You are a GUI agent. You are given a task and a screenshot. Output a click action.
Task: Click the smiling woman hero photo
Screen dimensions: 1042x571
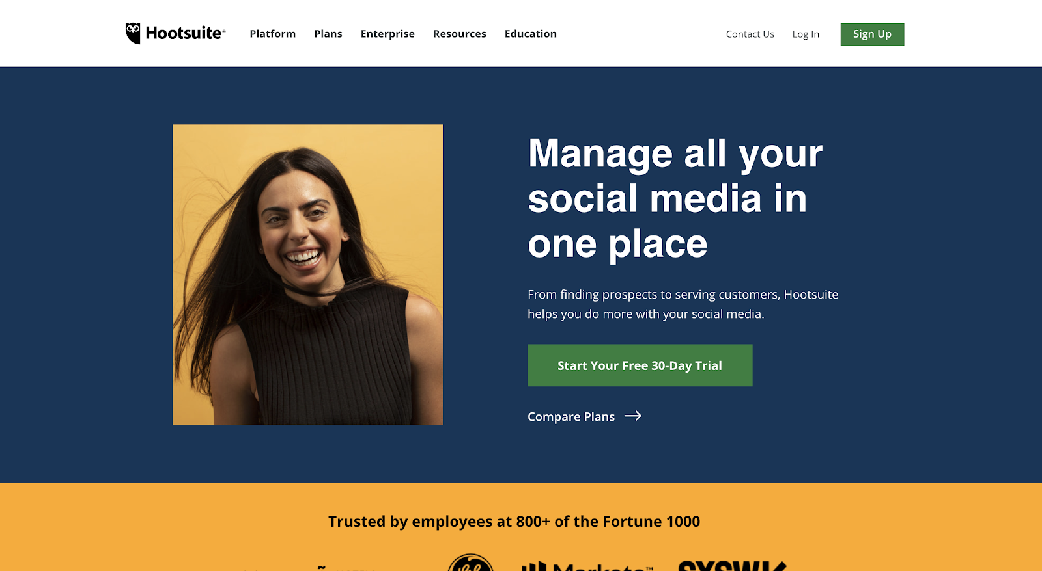pyautogui.click(x=307, y=274)
